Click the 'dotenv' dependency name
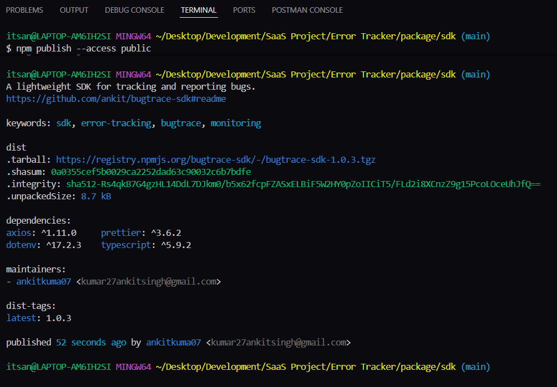Image resolution: width=557 pixels, height=387 pixels. (21, 245)
